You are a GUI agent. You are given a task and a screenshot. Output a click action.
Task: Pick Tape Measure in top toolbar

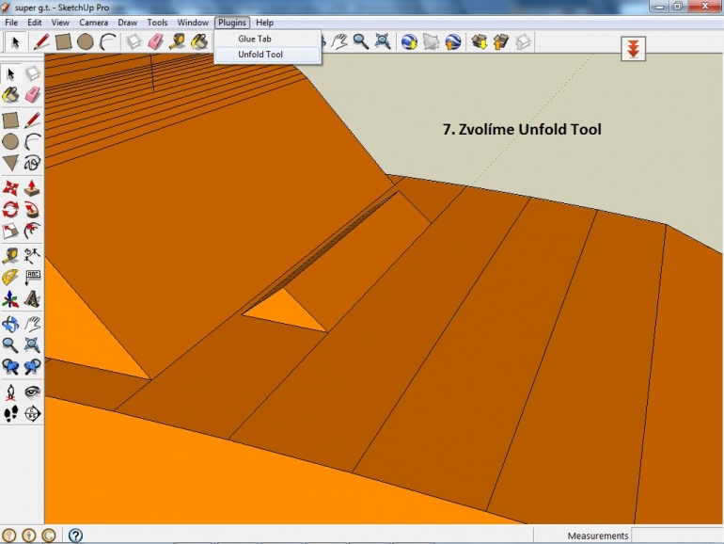click(178, 42)
